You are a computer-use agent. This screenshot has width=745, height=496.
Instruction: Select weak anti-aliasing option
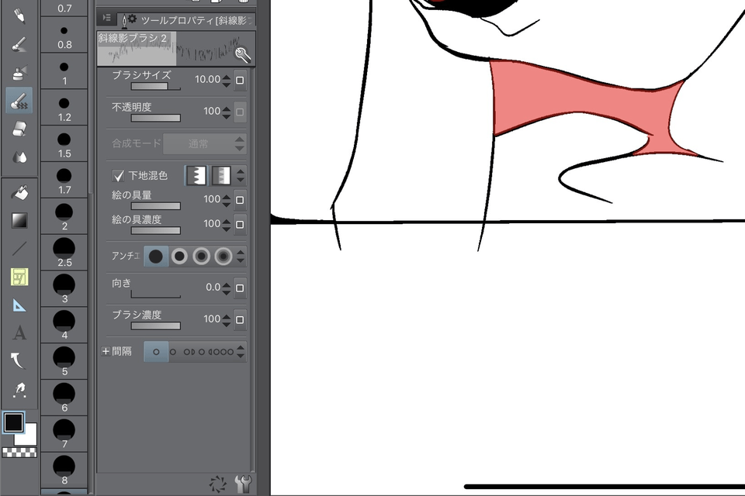point(179,257)
